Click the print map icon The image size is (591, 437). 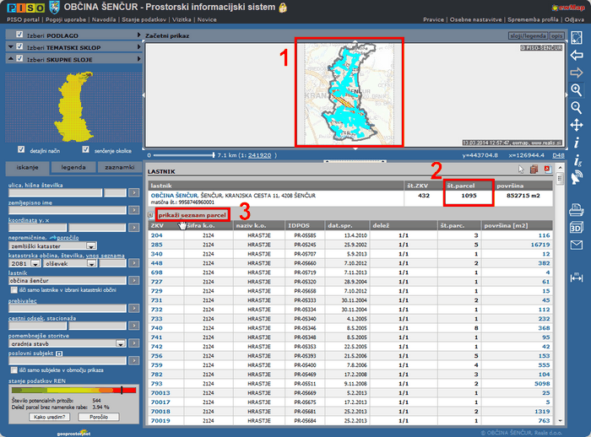pos(577,210)
